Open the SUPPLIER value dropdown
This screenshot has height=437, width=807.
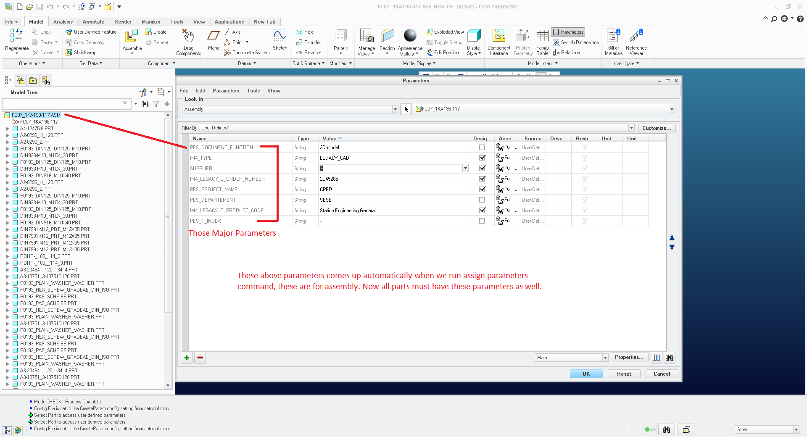(465, 168)
